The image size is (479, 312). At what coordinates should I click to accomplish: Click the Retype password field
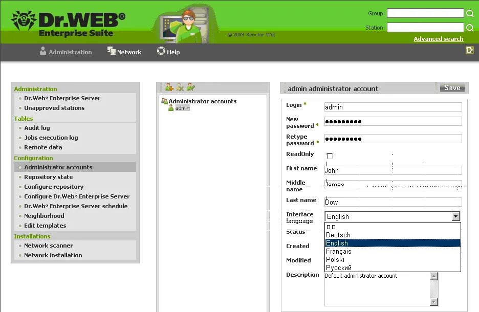(x=393, y=139)
